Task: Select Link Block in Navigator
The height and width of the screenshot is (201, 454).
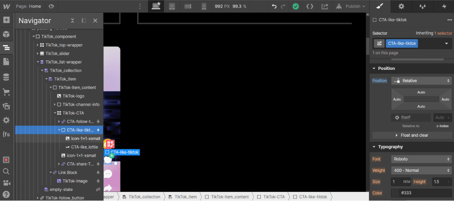Action: [68, 172]
